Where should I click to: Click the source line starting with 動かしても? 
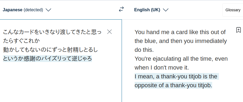click(x=51, y=50)
